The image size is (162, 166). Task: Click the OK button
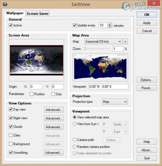147,15
